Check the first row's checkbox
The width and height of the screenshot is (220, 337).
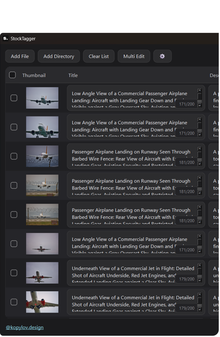click(x=14, y=98)
